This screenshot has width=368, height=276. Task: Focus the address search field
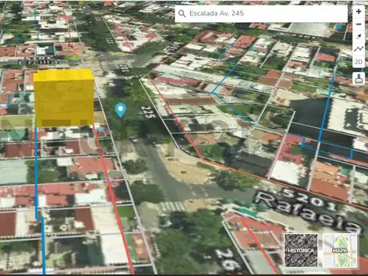pyautogui.click(x=261, y=14)
